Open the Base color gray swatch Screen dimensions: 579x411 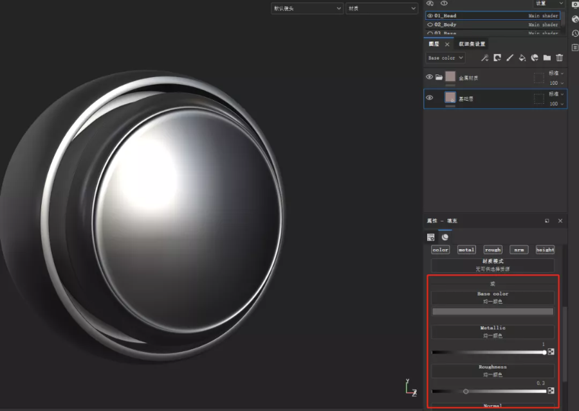click(x=493, y=311)
